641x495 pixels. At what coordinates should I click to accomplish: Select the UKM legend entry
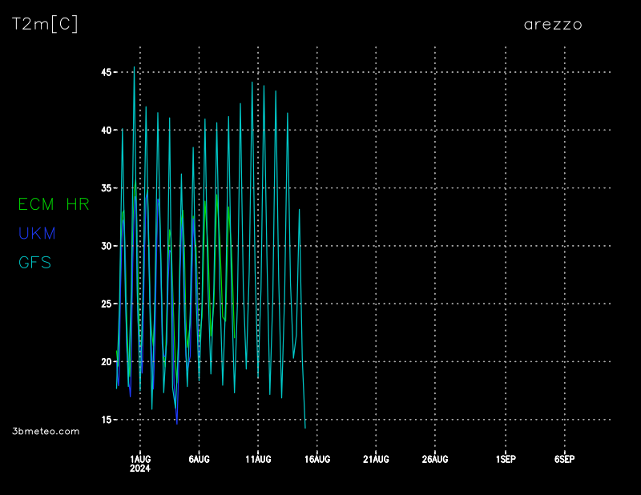[x=37, y=234]
